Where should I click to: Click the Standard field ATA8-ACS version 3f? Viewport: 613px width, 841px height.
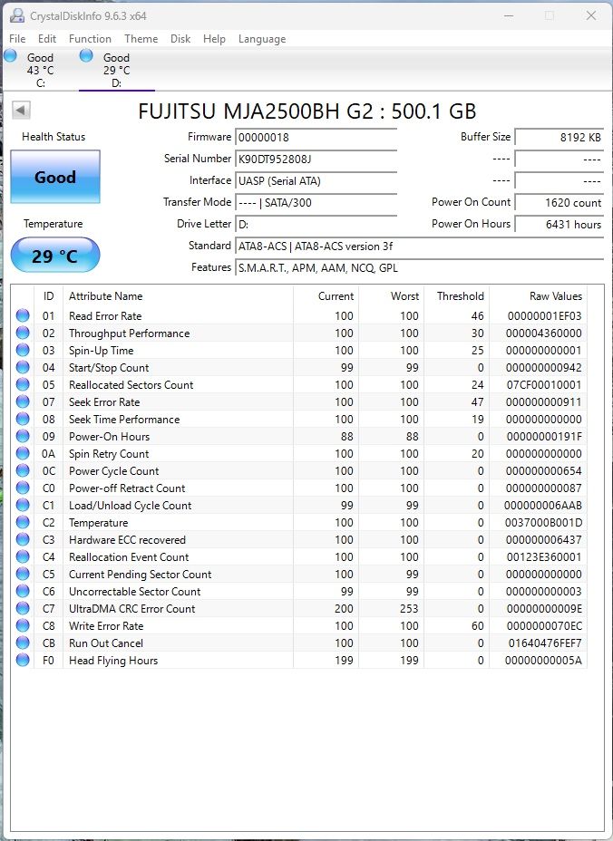pos(419,246)
